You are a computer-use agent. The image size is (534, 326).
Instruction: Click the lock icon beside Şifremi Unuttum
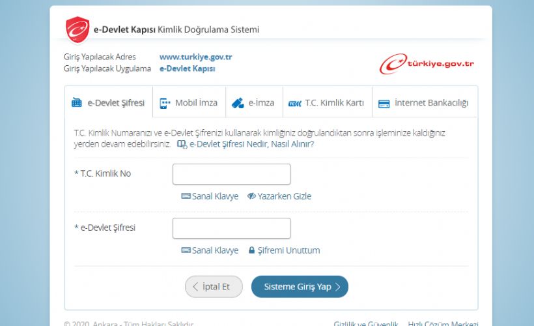(x=252, y=250)
